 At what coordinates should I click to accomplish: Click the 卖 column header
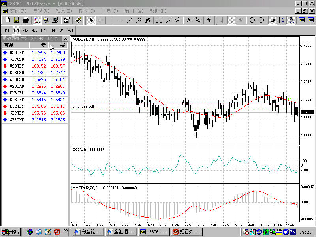(x=39, y=45)
